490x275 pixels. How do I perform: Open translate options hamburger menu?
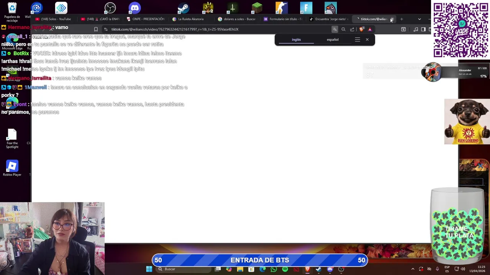(x=358, y=40)
